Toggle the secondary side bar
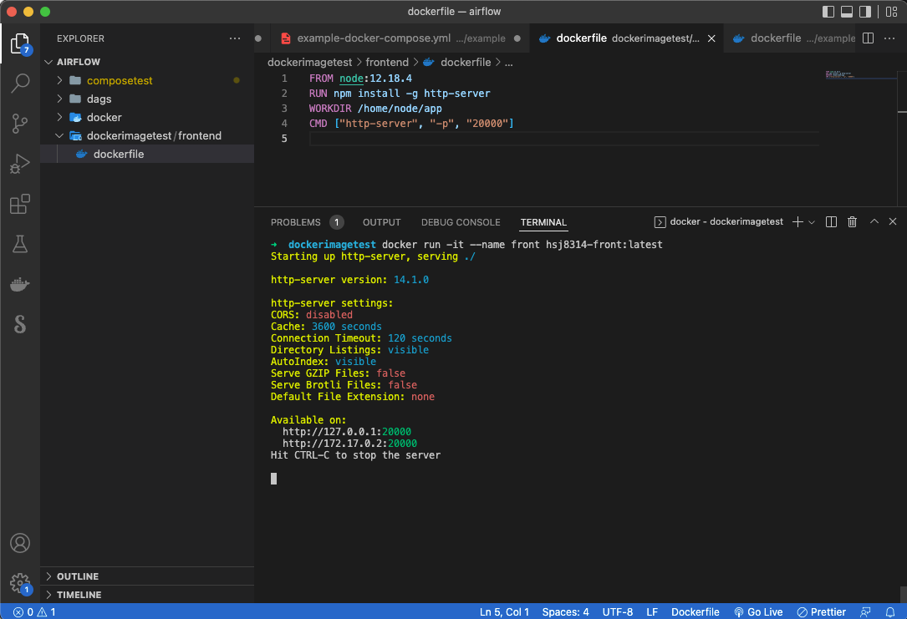 click(865, 12)
